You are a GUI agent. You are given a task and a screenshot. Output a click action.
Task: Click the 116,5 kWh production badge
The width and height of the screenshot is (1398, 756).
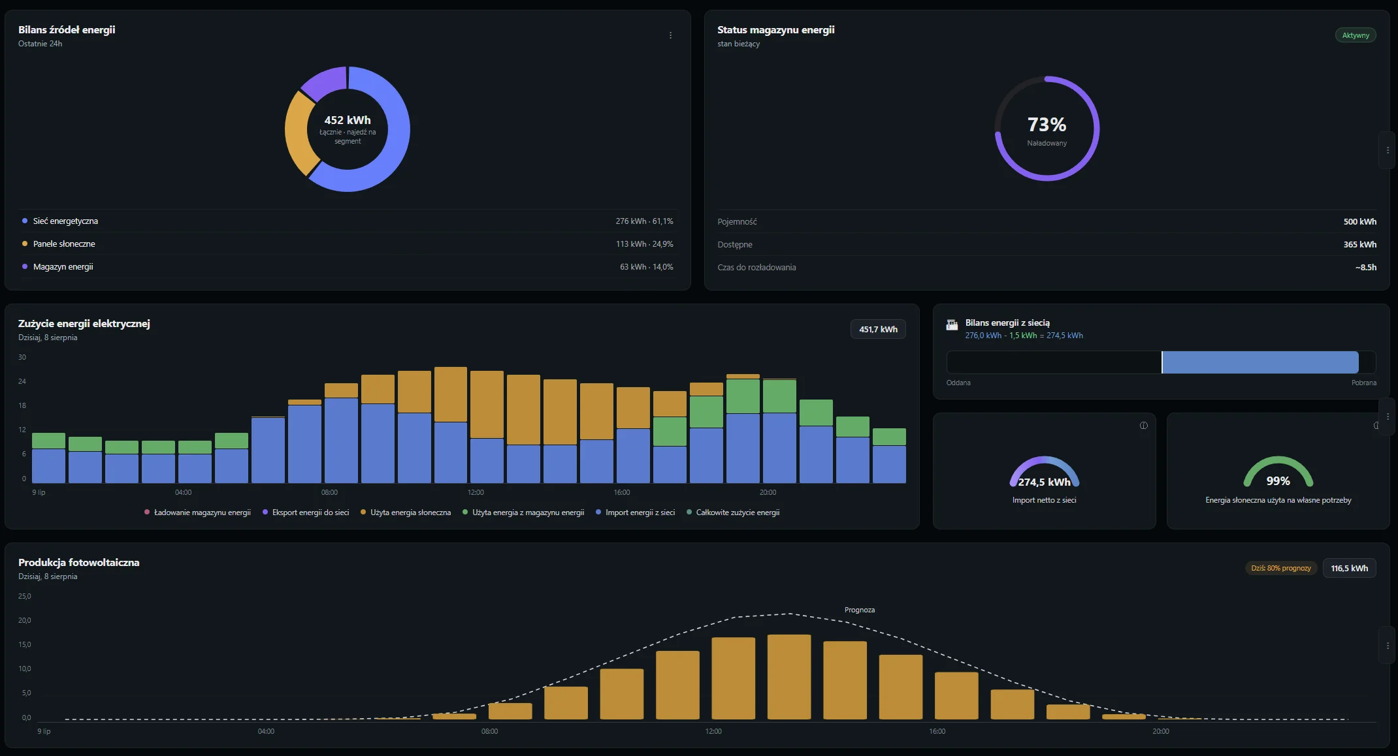[1349, 568]
